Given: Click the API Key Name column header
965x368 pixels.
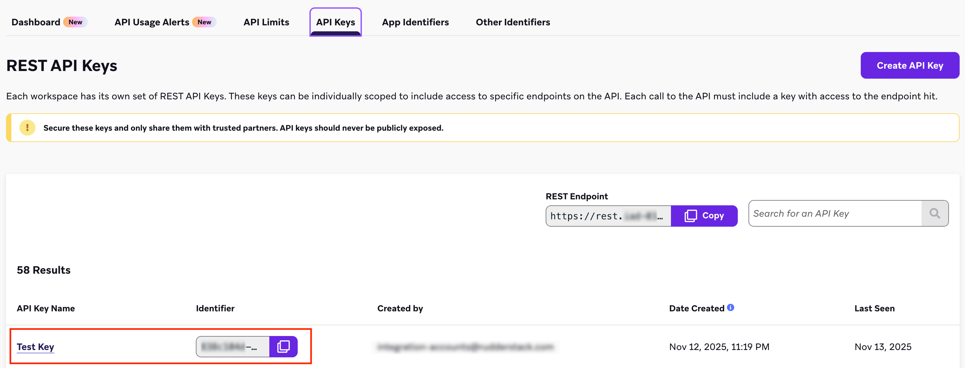Looking at the screenshot, I should (x=45, y=308).
